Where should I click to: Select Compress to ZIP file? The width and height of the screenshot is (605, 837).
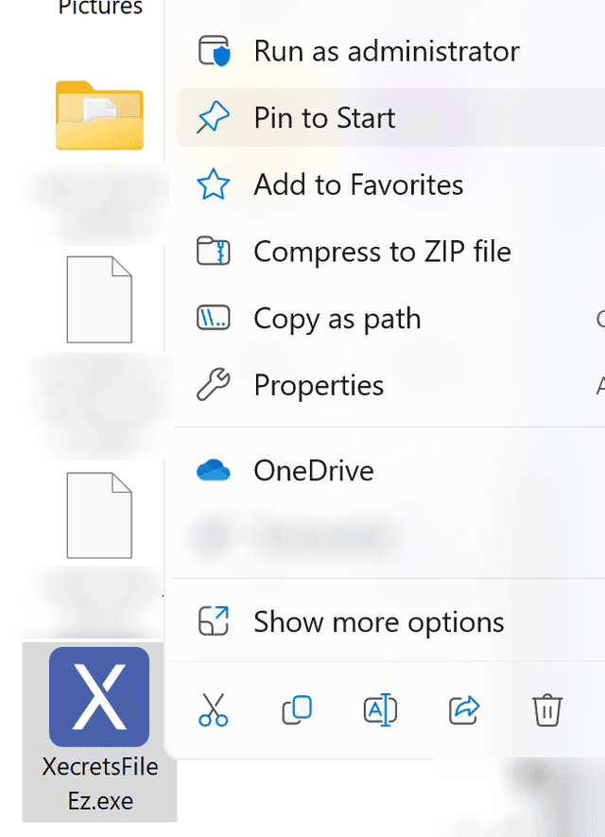click(381, 252)
